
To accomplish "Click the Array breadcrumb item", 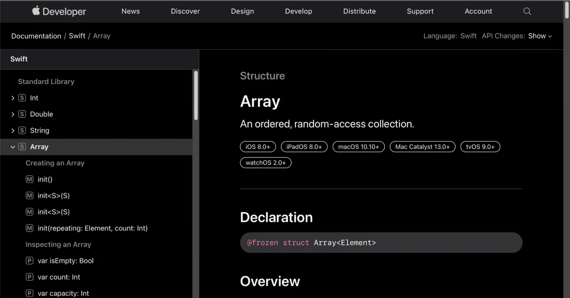I will [102, 36].
